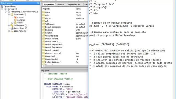Screen dimensions: 176x99
Task: Expand the Tablespaces (2) node
Action: coord(9,26)
